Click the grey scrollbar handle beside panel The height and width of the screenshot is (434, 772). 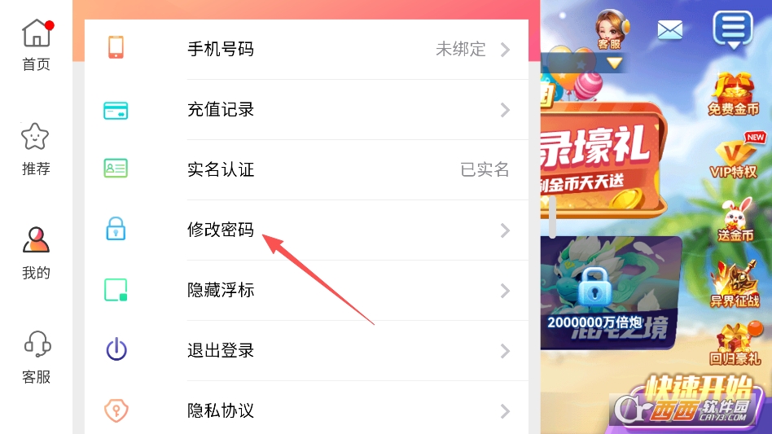coord(552,217)
